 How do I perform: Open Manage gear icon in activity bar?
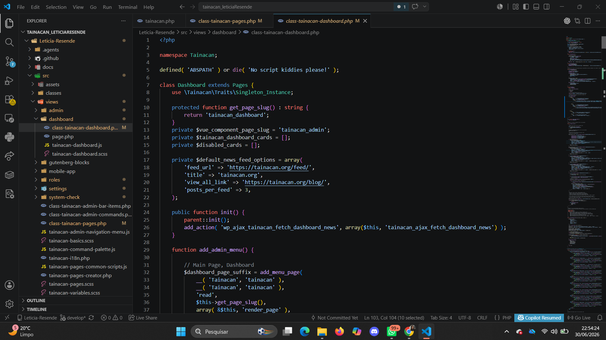coord(9,304)
